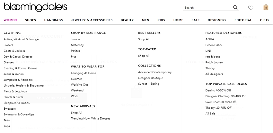The image size is (273, 133).
Task: Click Shop All under Best Sellers
Action: (x=144, y=39)
